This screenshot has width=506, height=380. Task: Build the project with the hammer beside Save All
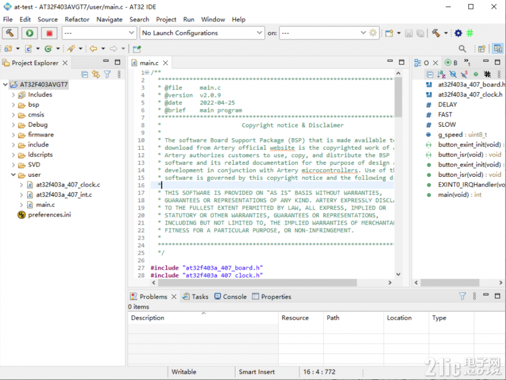point(436,33)
